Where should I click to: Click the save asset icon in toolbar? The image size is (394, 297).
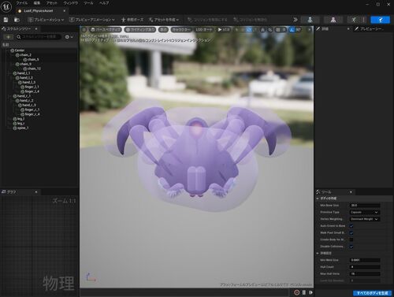tap(6, 20)
